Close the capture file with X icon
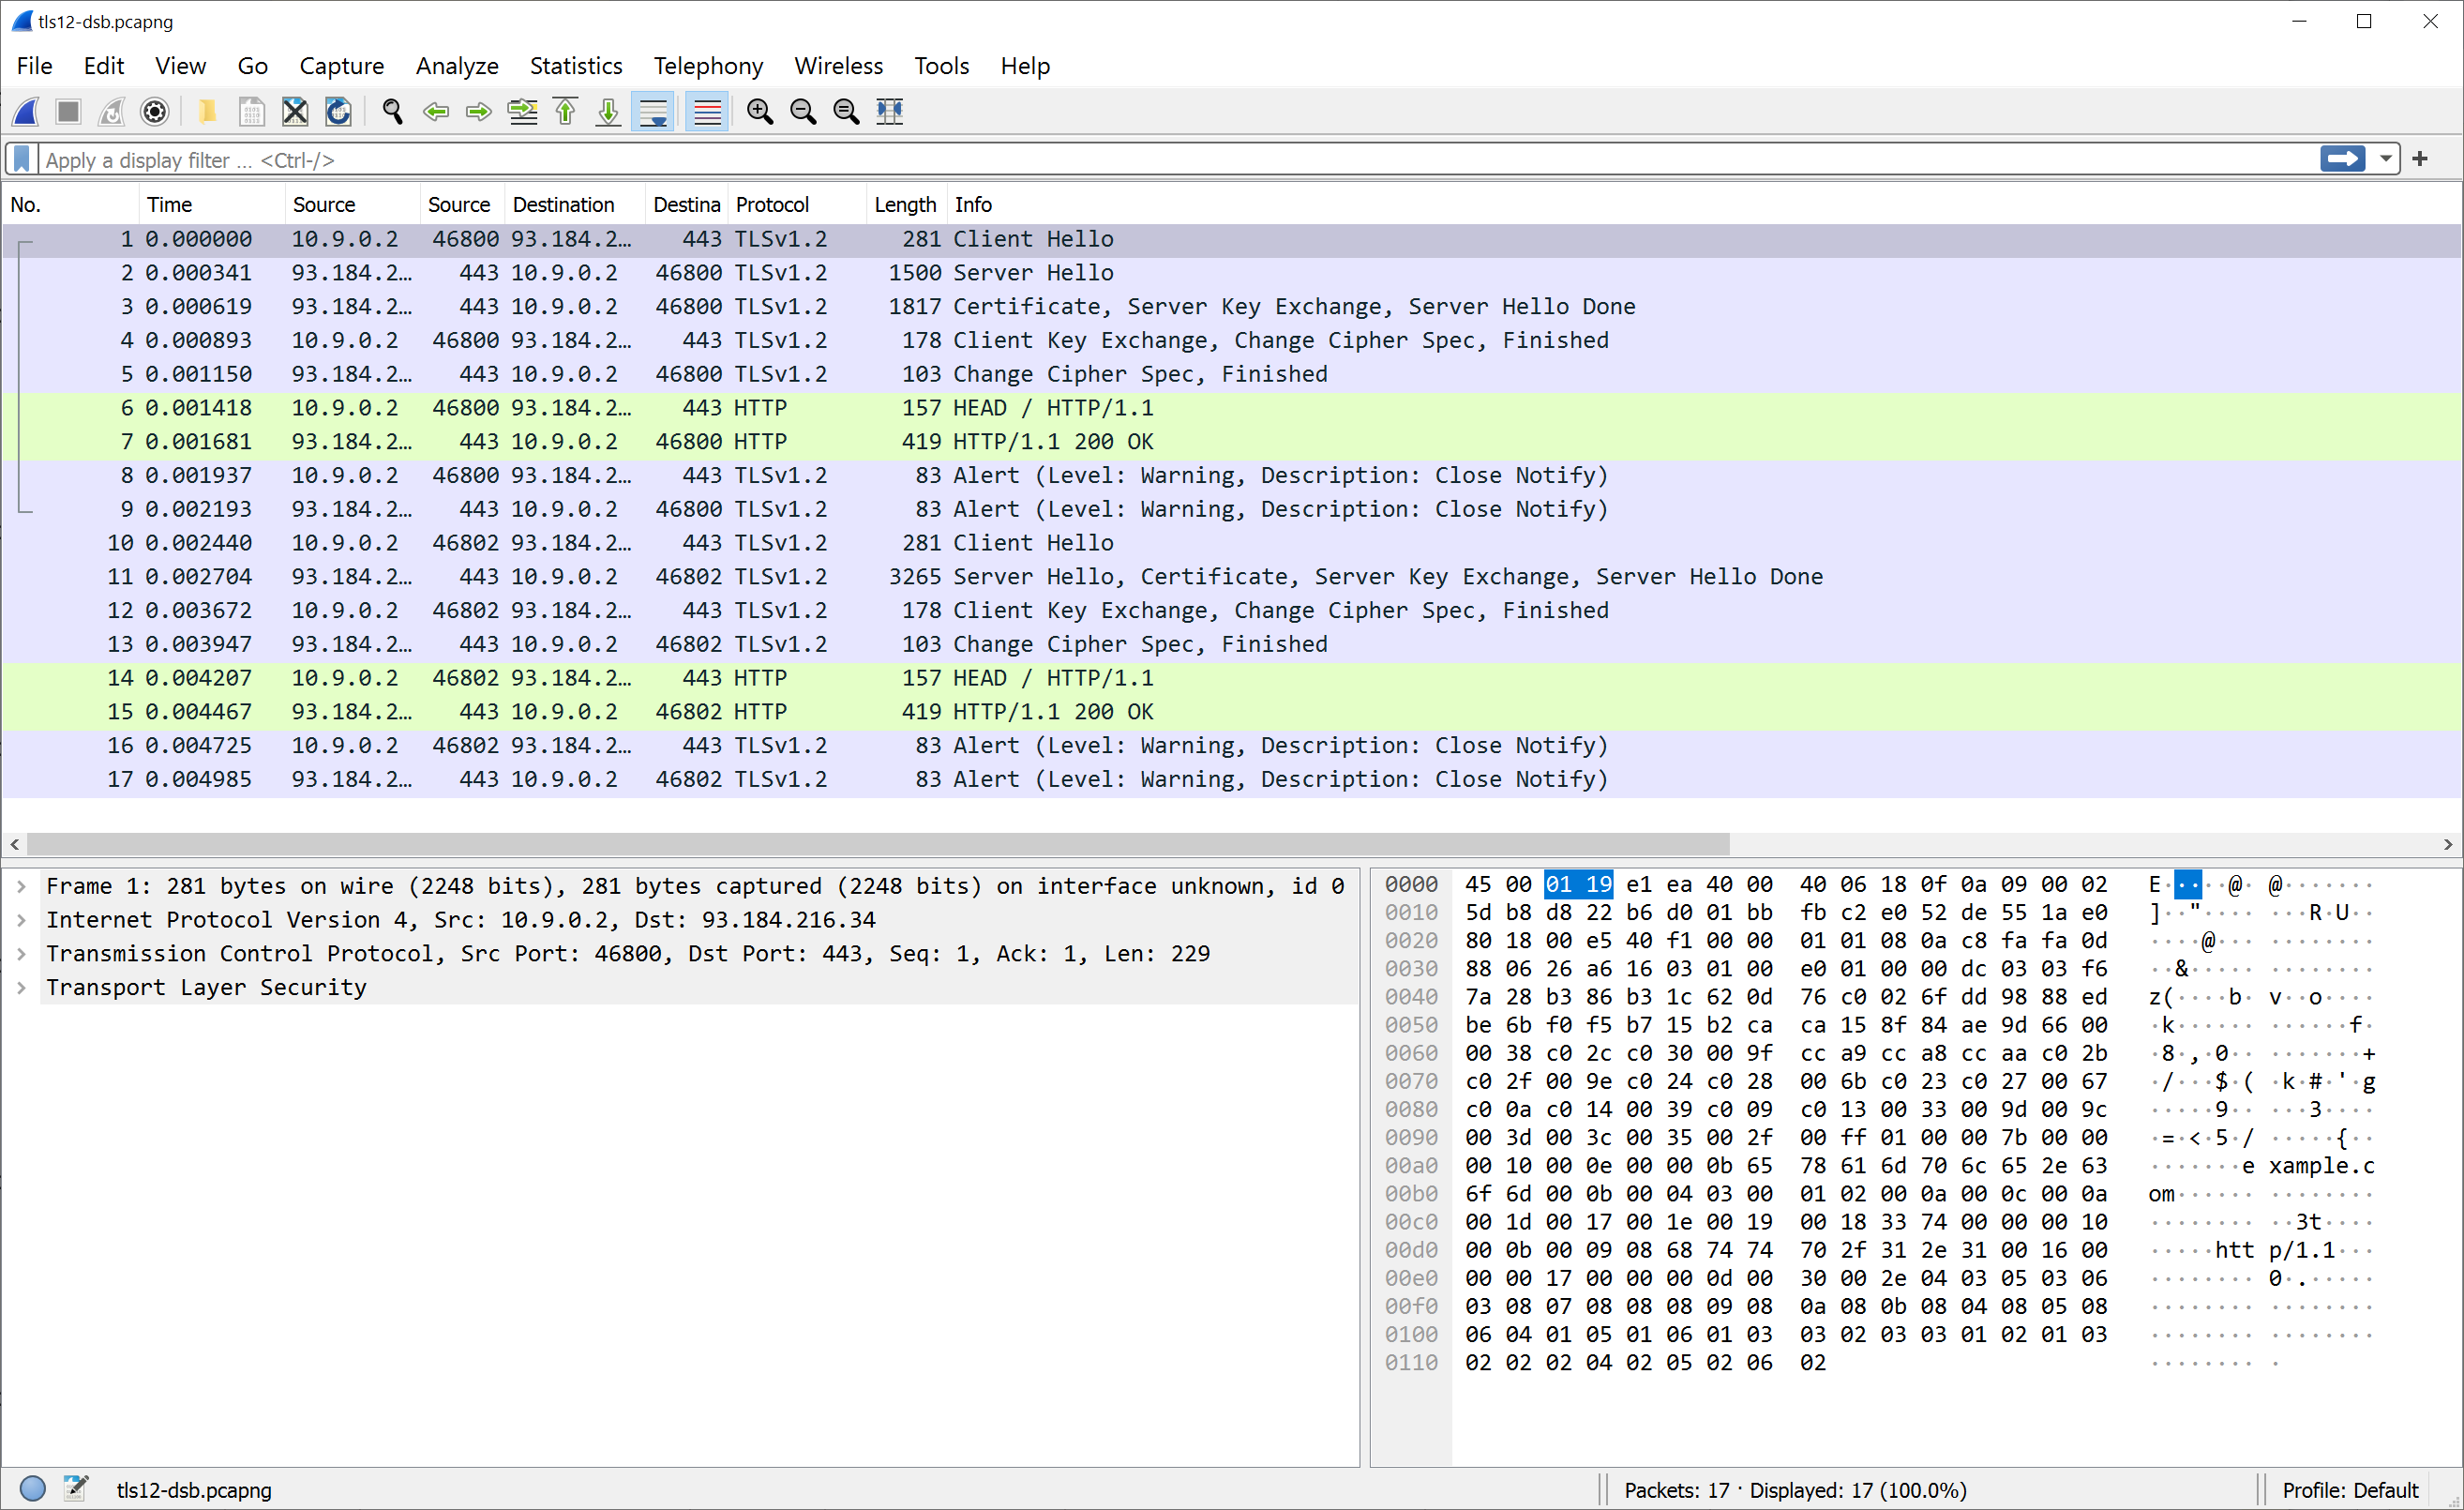Screen dimensions: 2464x1510 295,111
